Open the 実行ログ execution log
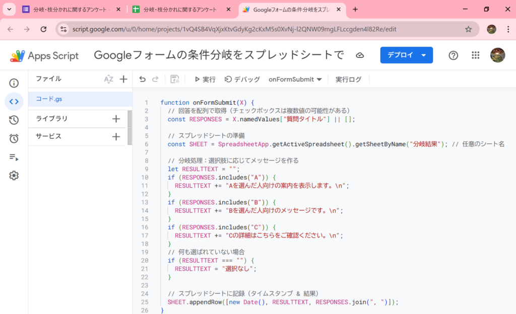This screenshot has height=314, width=516. click(348, 79)
